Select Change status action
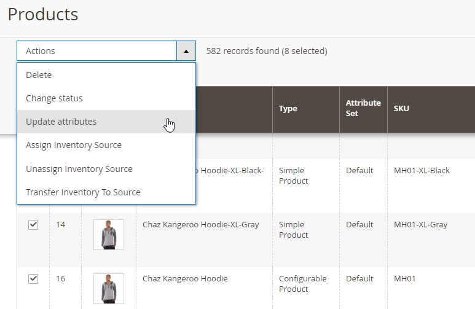The height and width of the screenshot is (309, 475). [x=106, y=98]
